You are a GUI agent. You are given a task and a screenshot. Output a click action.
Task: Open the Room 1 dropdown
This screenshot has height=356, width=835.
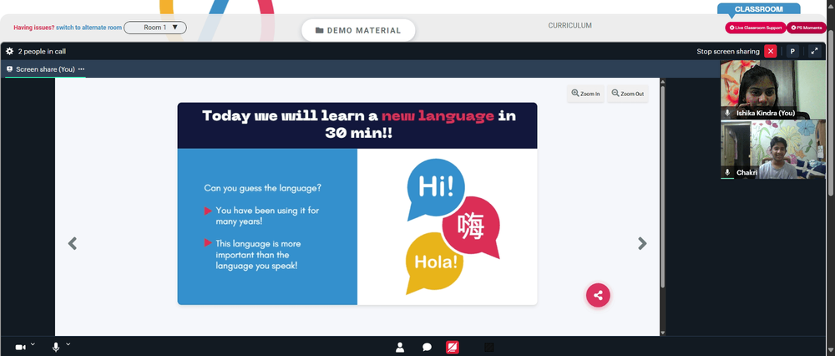tap(155, 28)
